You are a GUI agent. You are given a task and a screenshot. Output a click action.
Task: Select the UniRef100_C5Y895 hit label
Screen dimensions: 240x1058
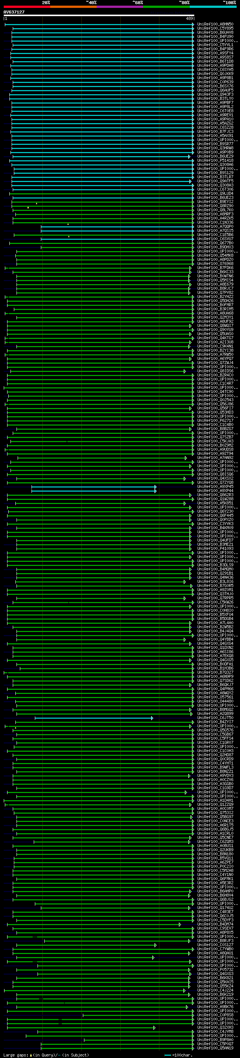(215, 29)
